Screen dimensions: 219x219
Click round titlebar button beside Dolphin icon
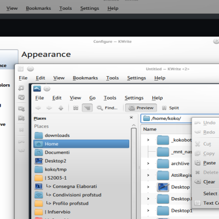(x=47, y=89)
